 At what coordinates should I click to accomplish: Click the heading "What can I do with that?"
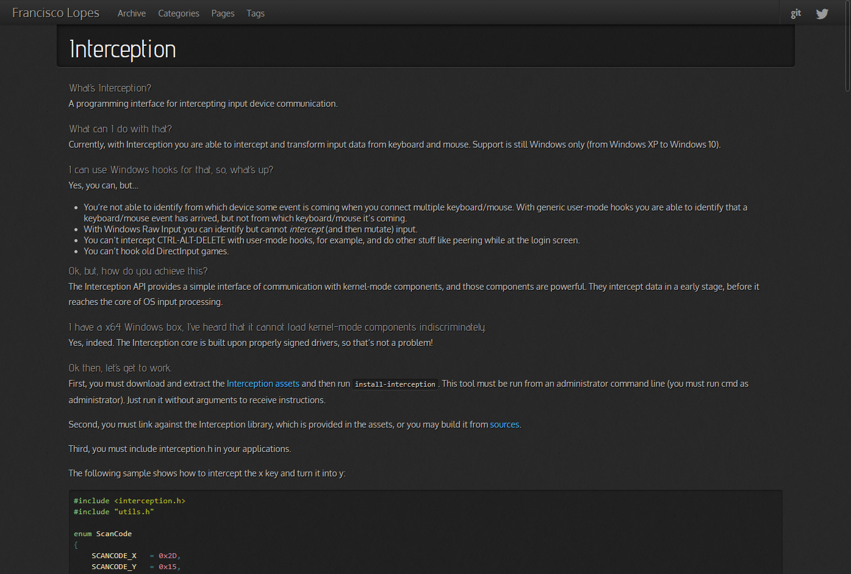120,129
